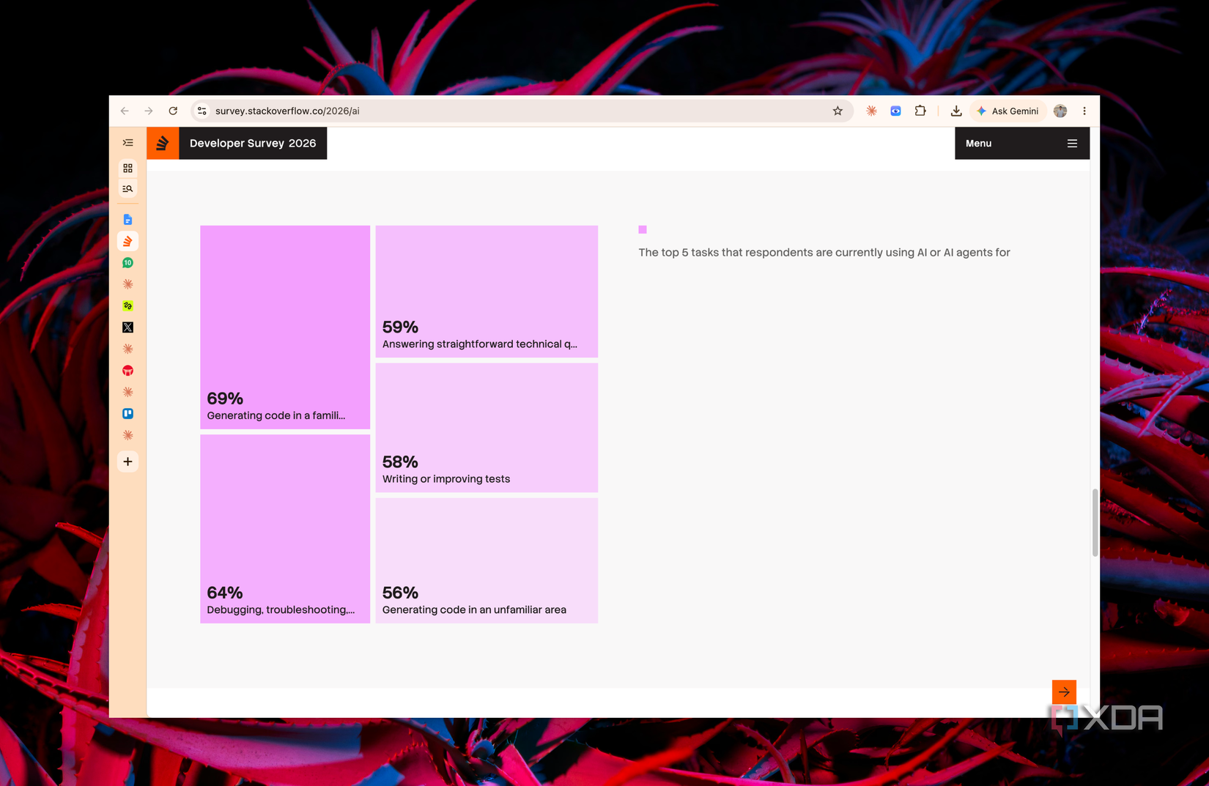Open the Extensions puzzle-piece menu
This screenshot has height=786, width=1209.
tap(920, 111)
